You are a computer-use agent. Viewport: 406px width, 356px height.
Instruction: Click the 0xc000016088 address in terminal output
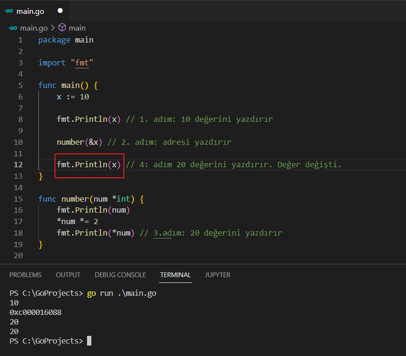pos(35,313)
